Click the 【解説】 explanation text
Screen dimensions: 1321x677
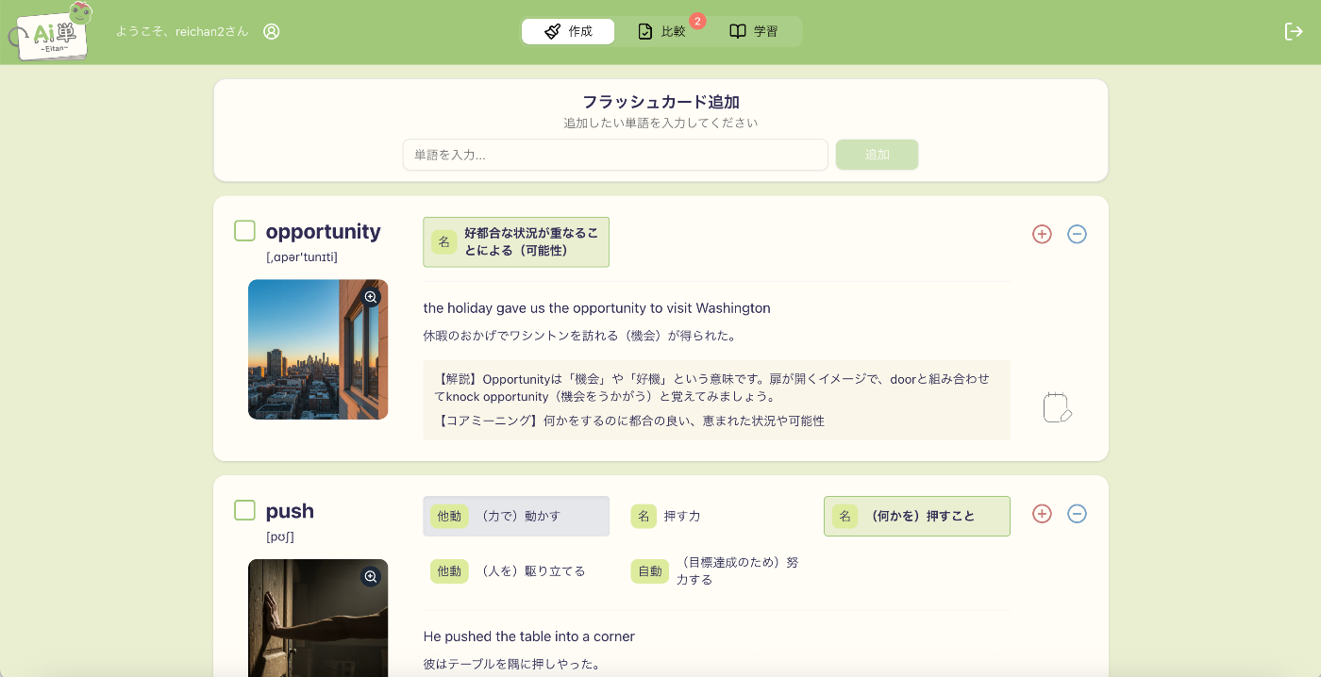(x=713, y=388)
